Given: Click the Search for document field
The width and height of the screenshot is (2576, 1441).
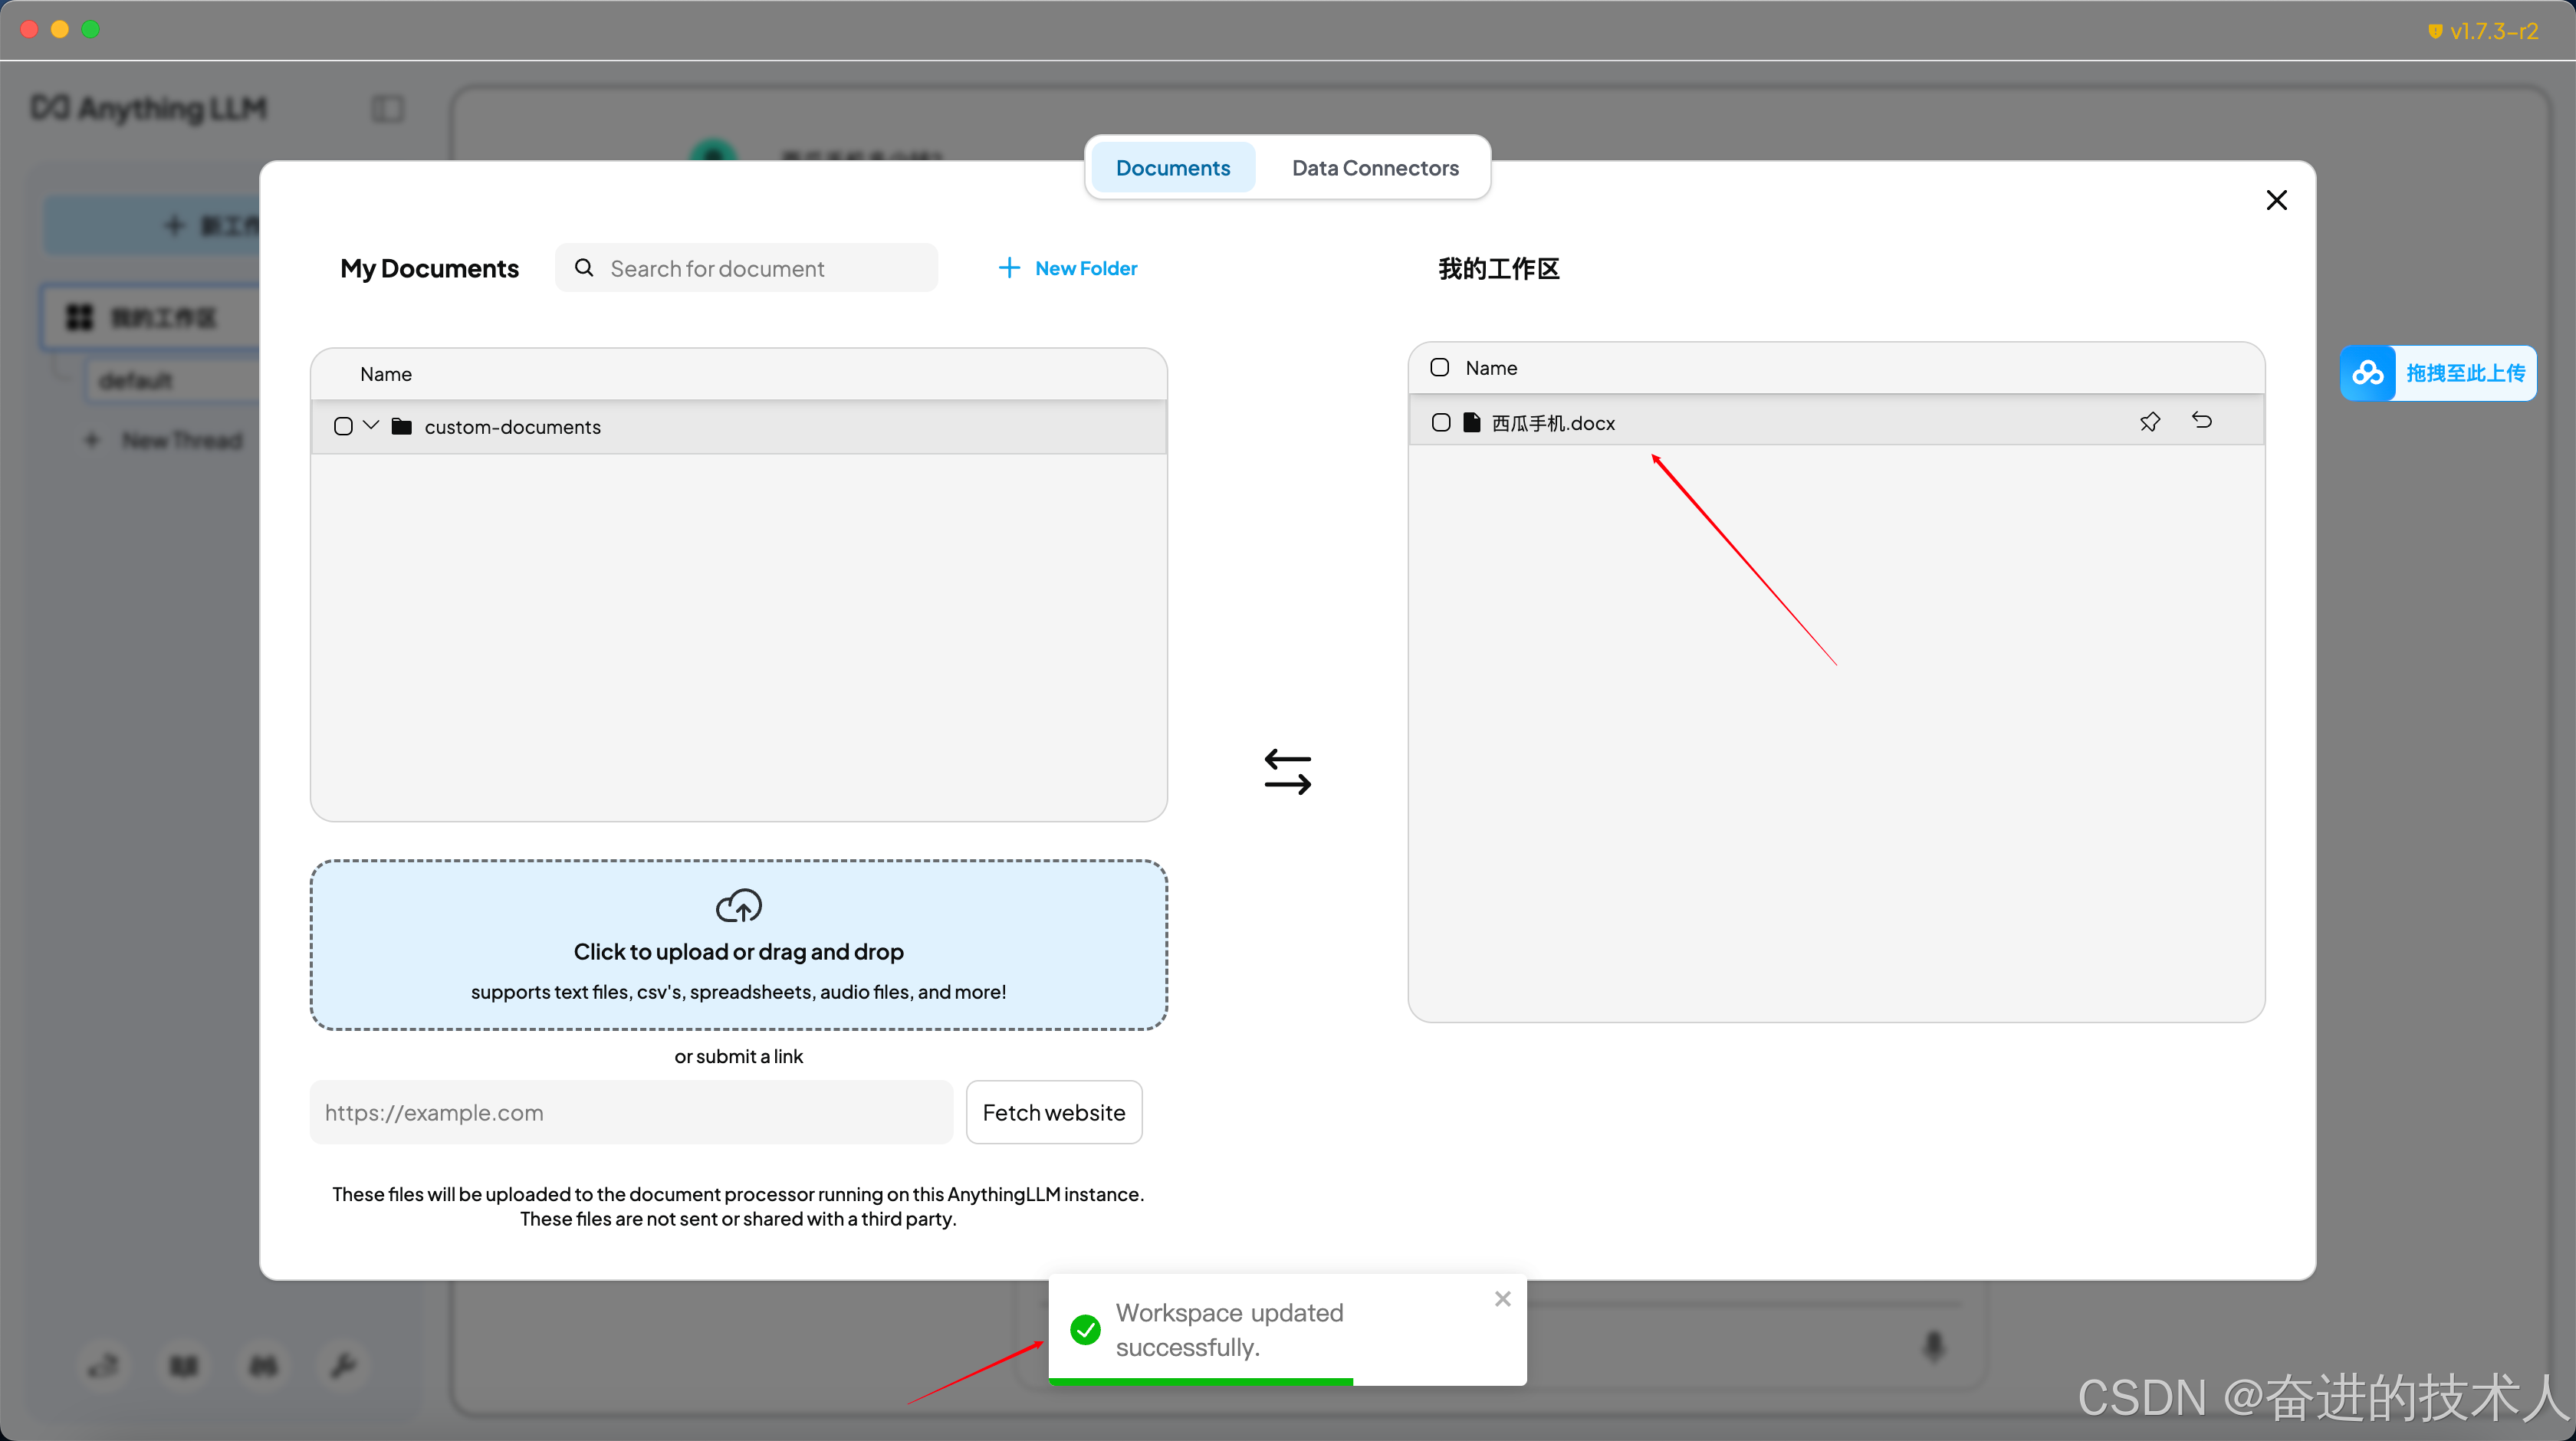Looking at the screenshot, I should pyautogui.click(x=746, y=268).
